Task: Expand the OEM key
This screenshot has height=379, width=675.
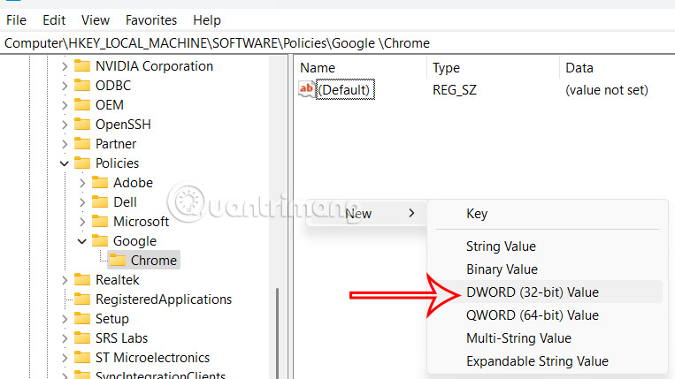Action: (x=65, y=105)
